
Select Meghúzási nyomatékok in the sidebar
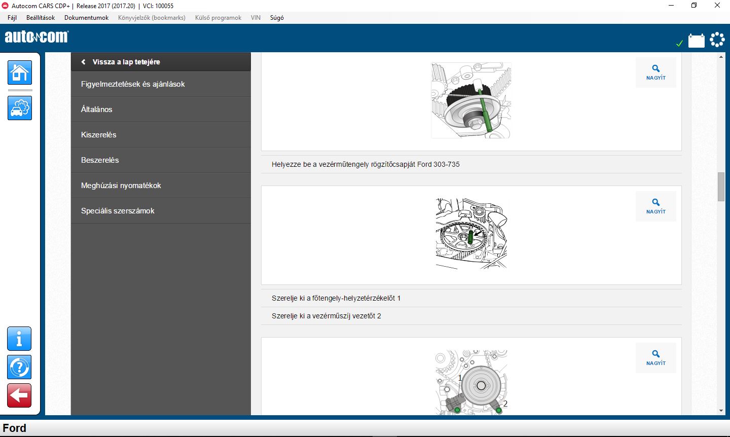pyautogui.click(x=121, y=186)
